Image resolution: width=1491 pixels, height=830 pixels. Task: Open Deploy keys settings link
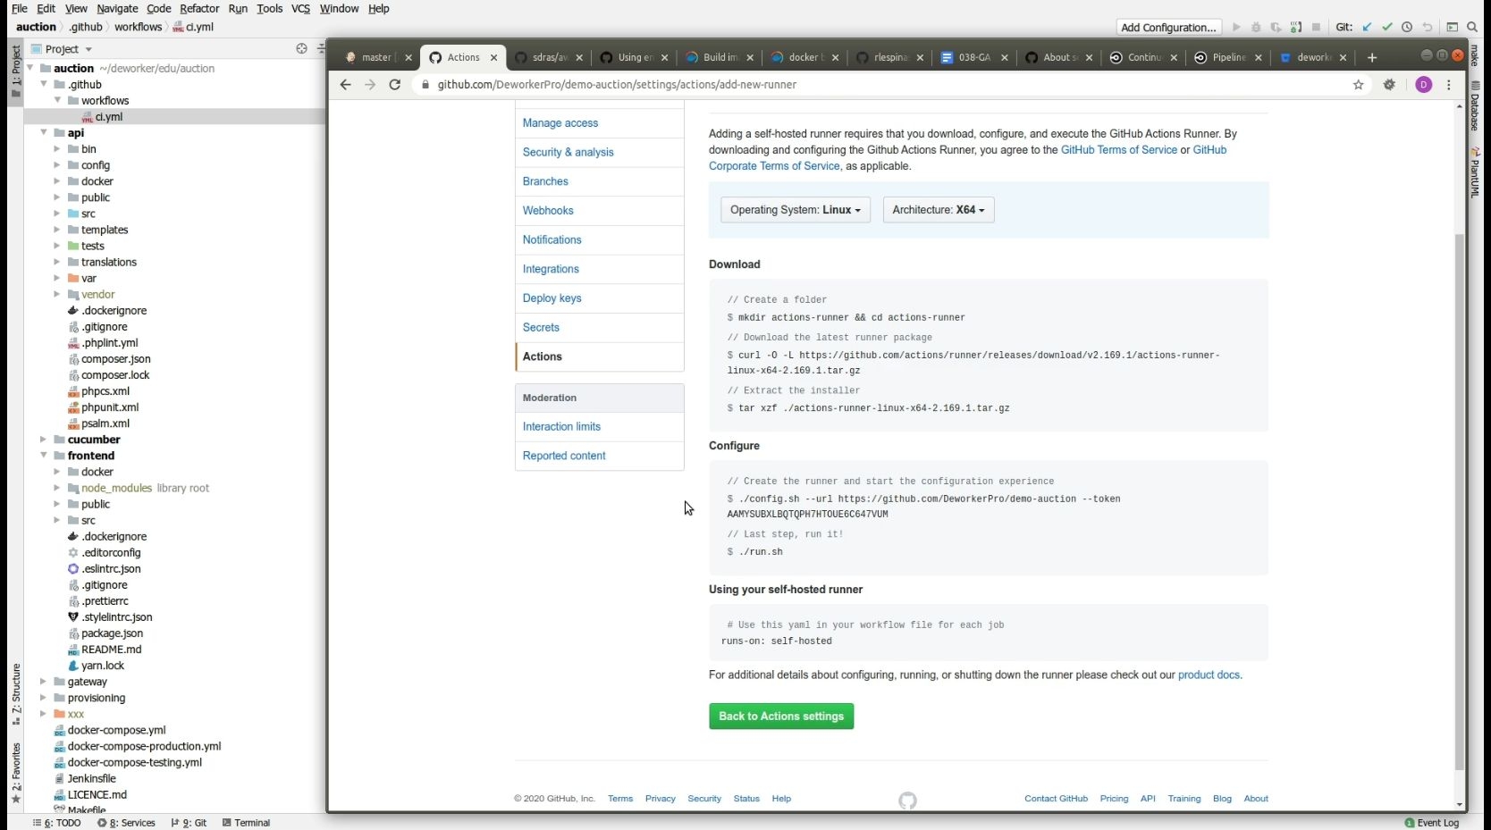click(x=552, y=298)
